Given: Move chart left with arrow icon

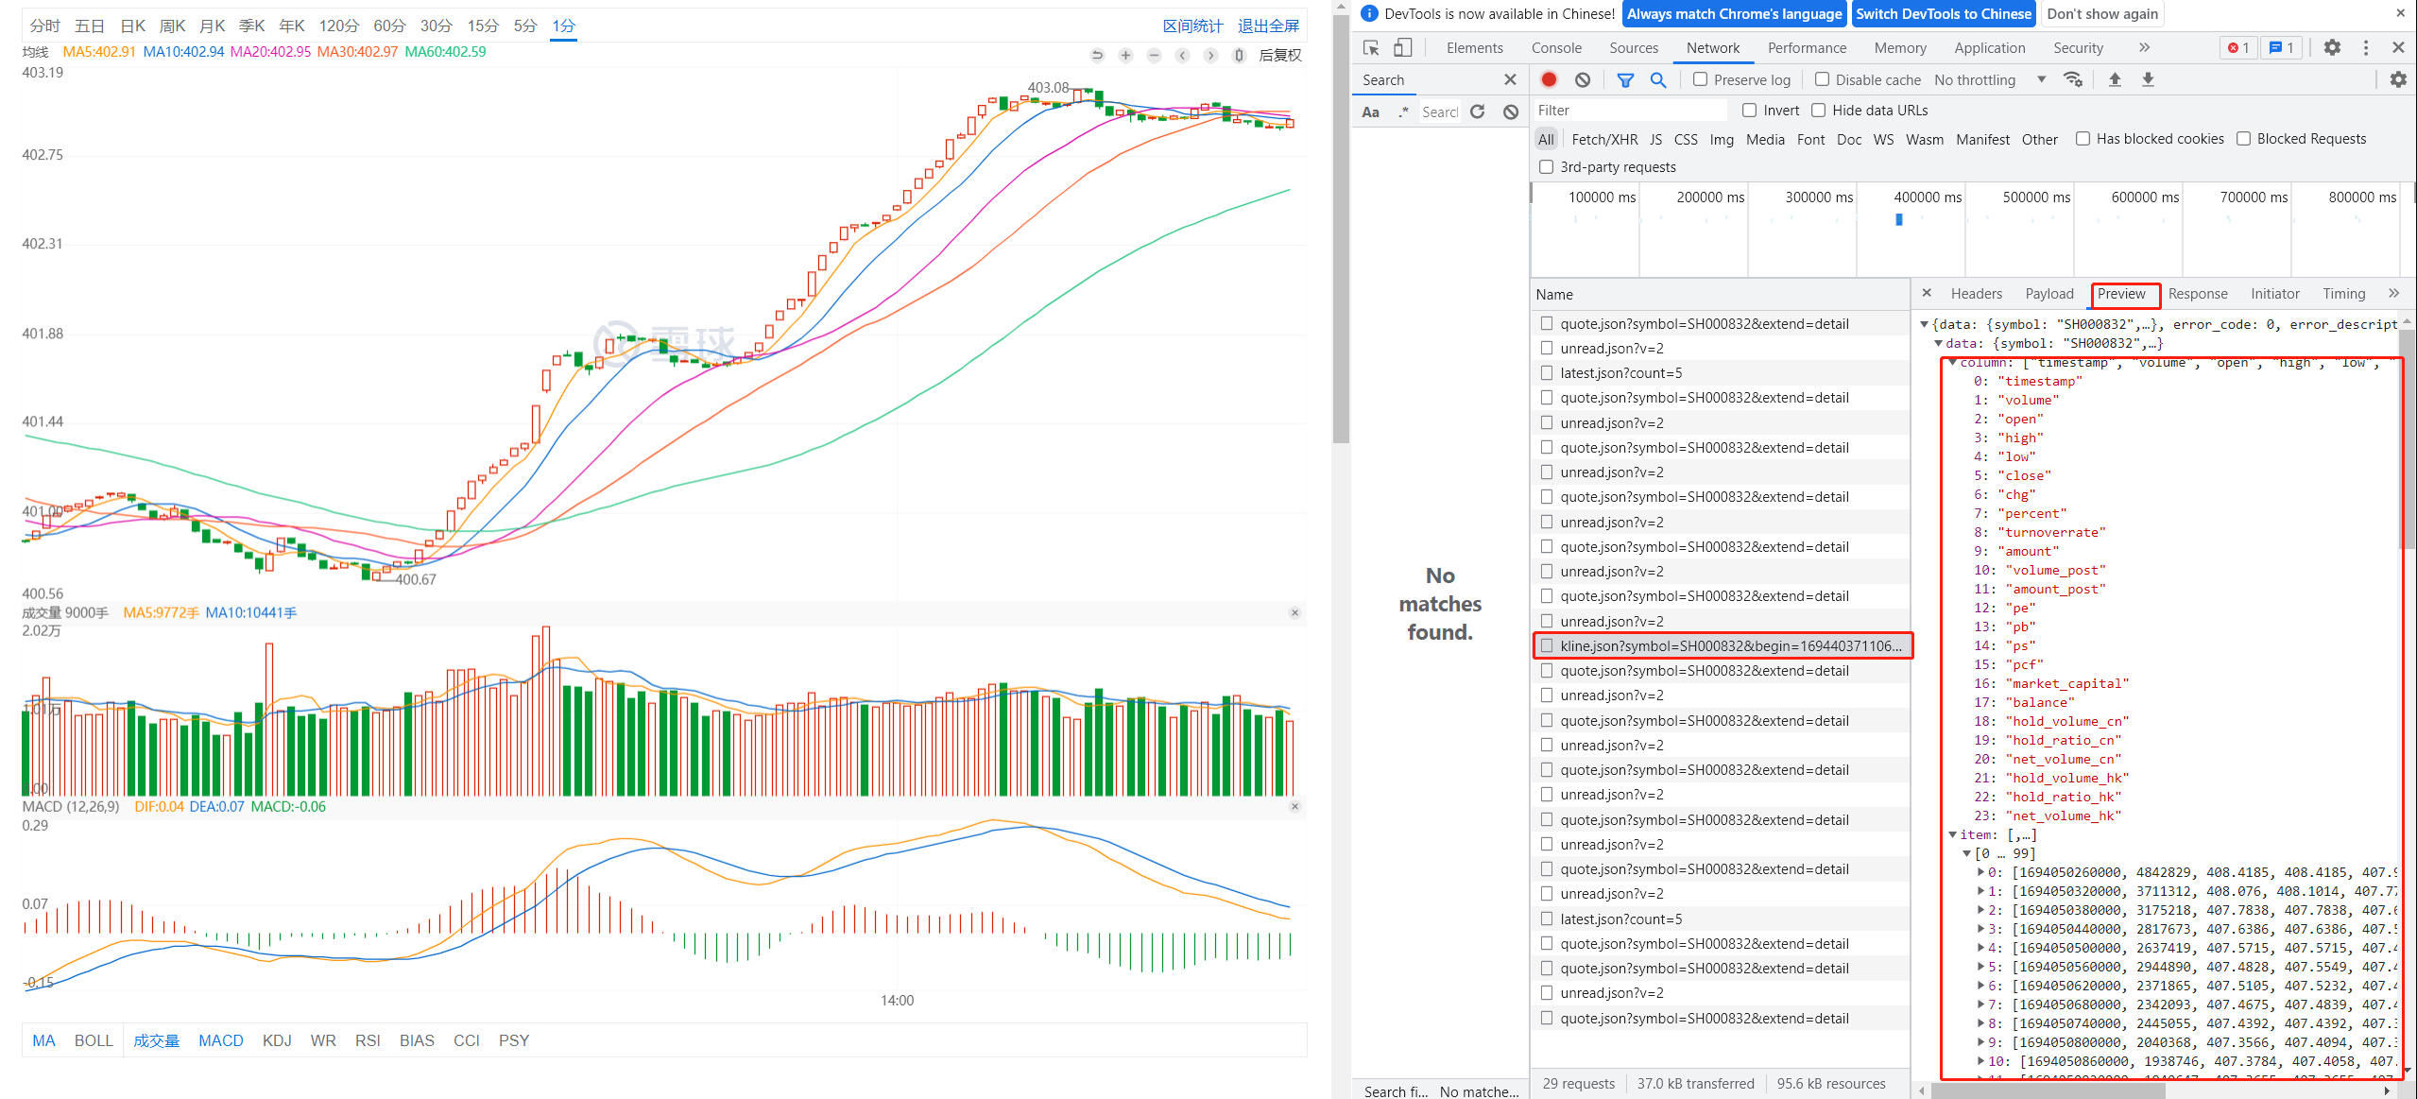Looking at the screenshot, I should [x=1182, y=55].
